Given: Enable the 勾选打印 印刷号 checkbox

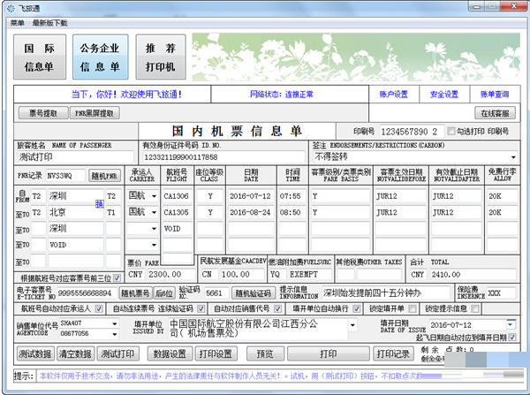Looking at the screenshot, I should pos(456,131).
